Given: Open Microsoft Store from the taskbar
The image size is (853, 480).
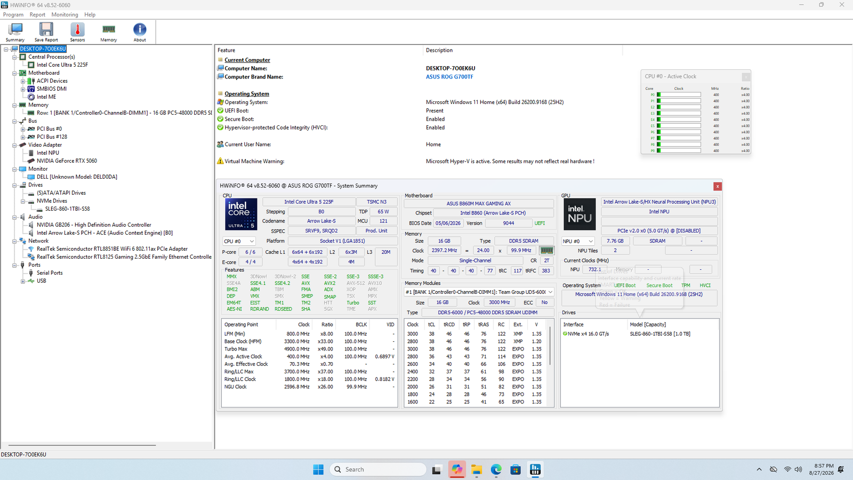Looking at the screenshot, I should 516,469.
